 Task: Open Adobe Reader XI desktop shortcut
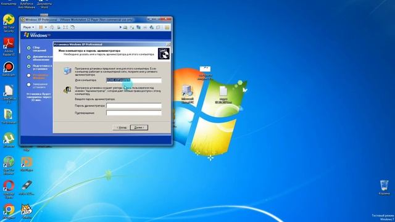9,47
